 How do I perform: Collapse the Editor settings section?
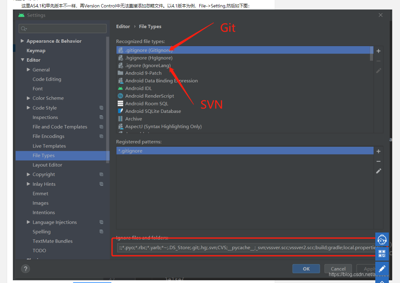22,60
